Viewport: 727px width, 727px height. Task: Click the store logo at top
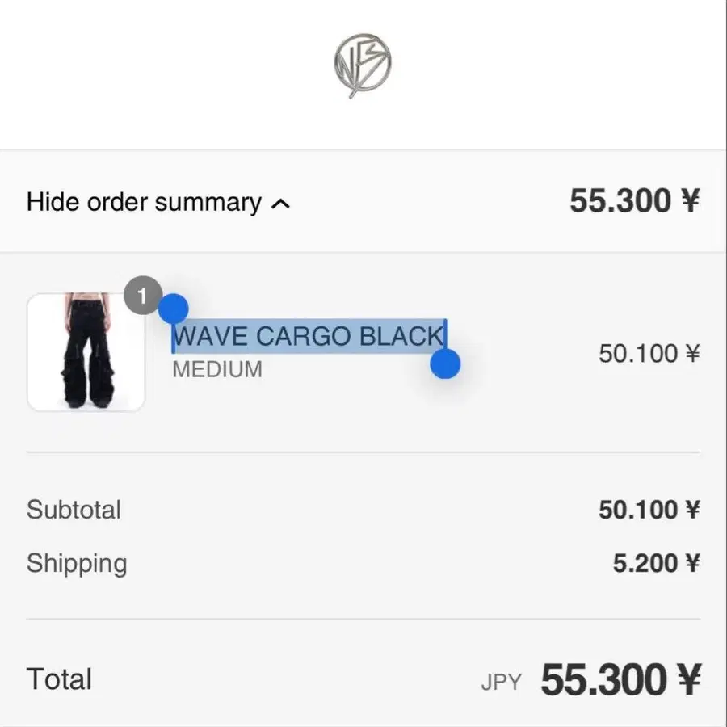(363, 65)
